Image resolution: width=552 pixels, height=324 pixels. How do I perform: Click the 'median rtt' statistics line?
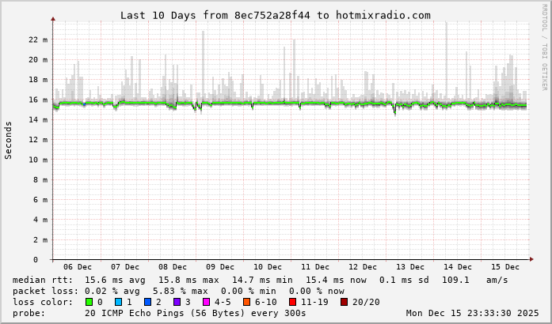coord(261,280)
